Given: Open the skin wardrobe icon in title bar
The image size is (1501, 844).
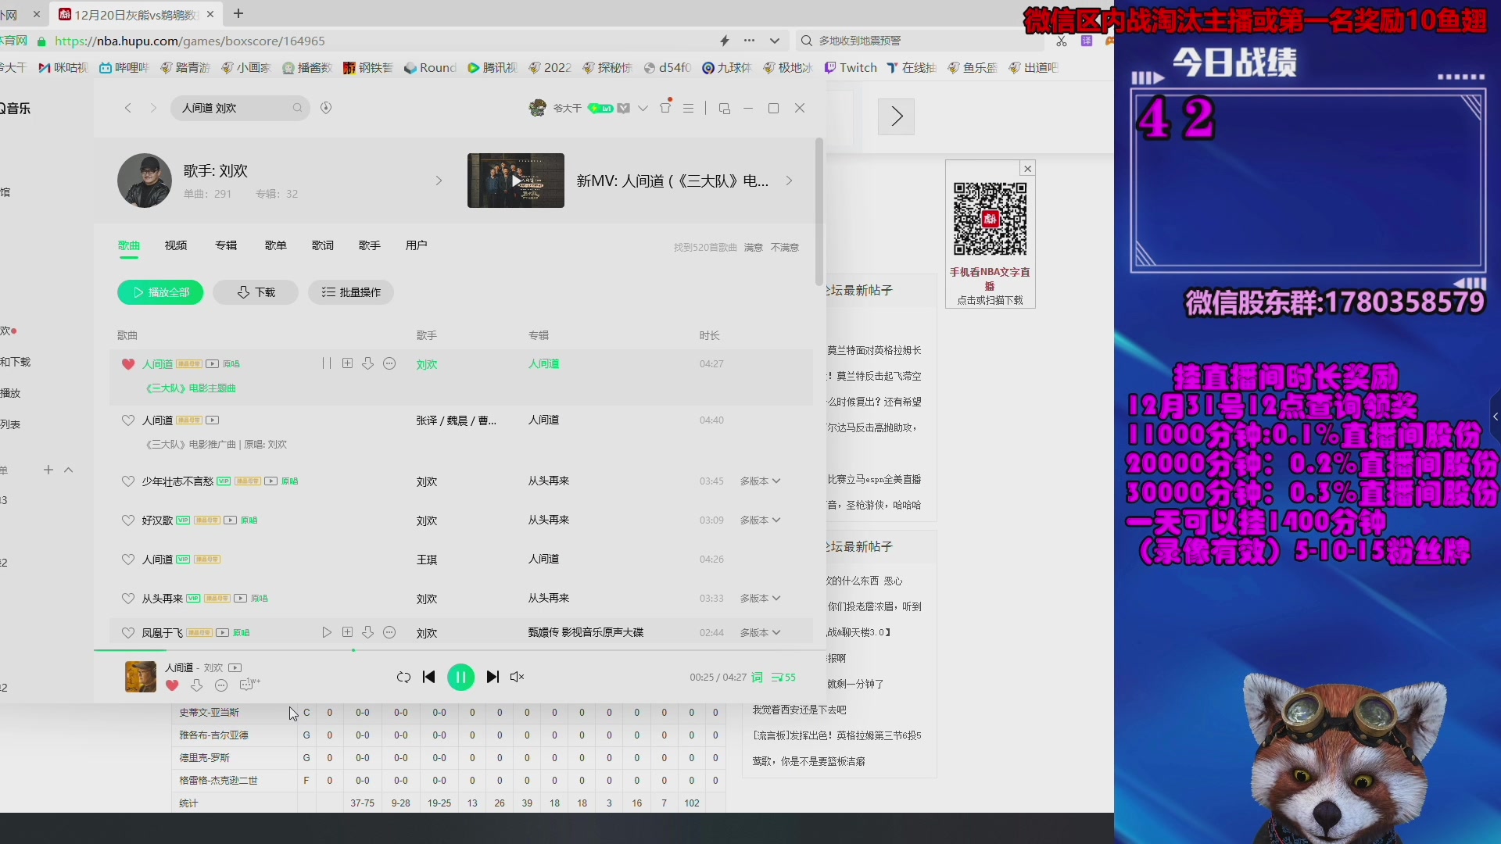Looking at the screenshot, I should pyautogui.click(x=665, y=108).
